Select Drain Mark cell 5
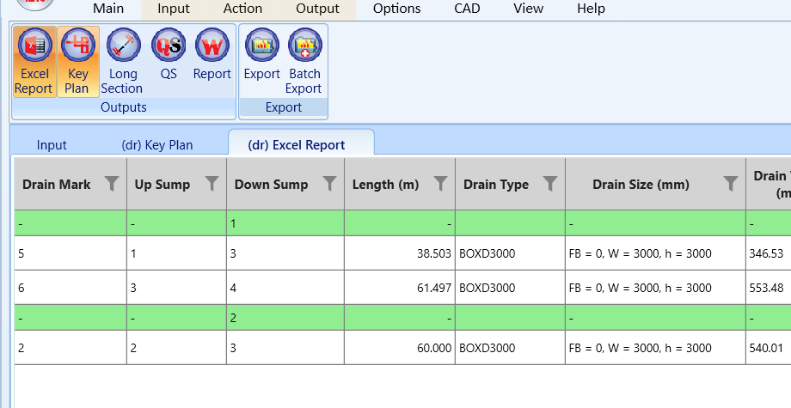 click(71, 253)
